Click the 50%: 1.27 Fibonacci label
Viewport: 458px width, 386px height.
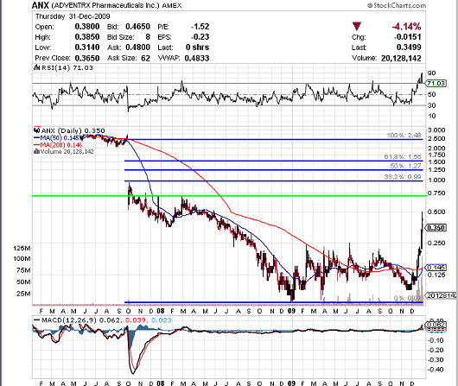tap(405, 166)
